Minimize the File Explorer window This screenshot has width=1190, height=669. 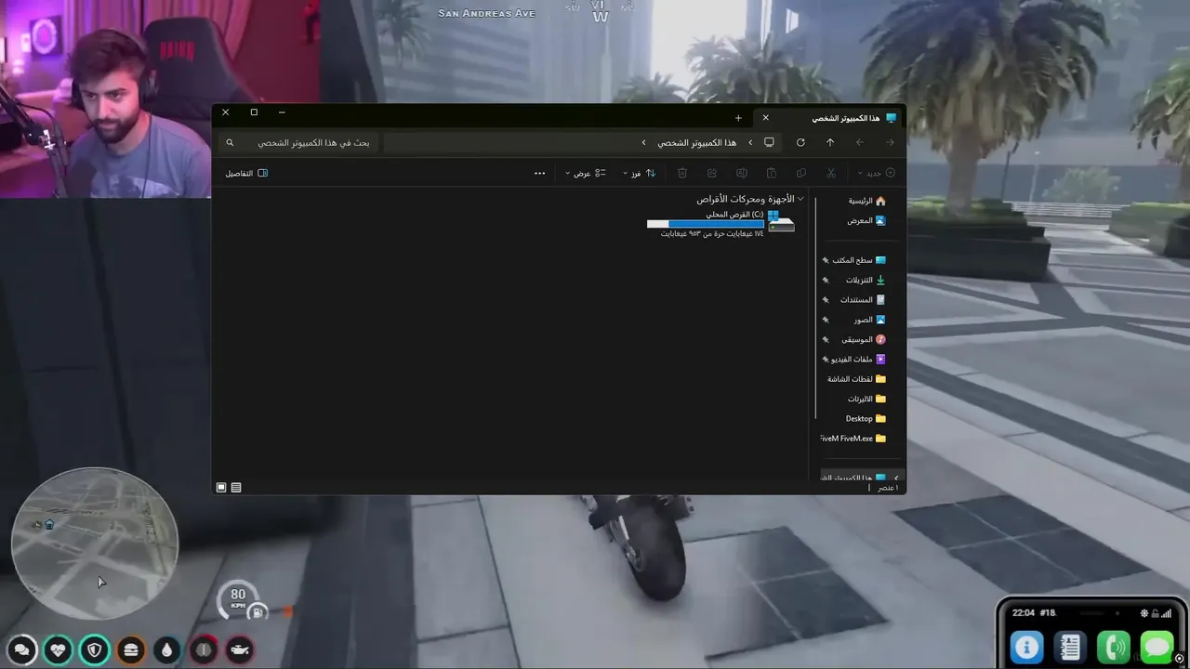tap(282, 112)
